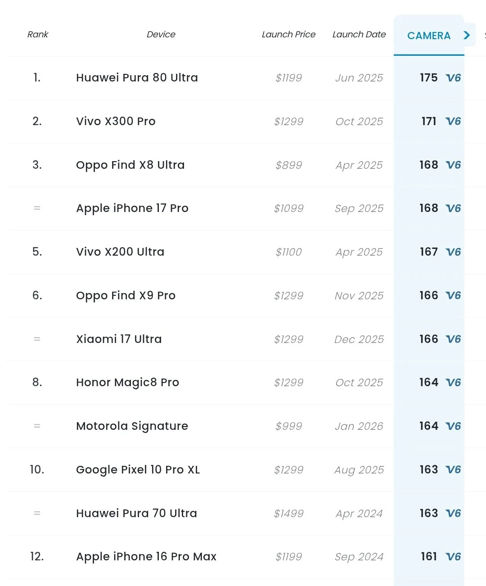
Task: Switch to the CAMERA ranking tab
Action: (x=429, y=36)
